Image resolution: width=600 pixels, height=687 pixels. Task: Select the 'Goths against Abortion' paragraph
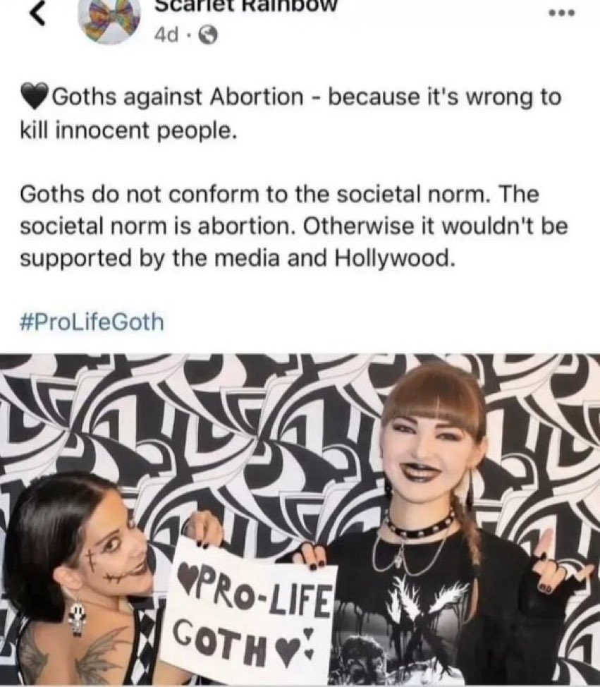[x=290, y=114]
